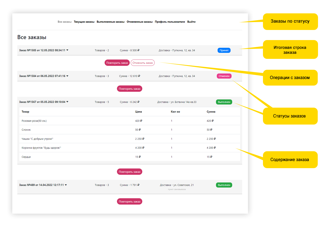Expand order №1584 dropdown arrow

pos(67,76)
